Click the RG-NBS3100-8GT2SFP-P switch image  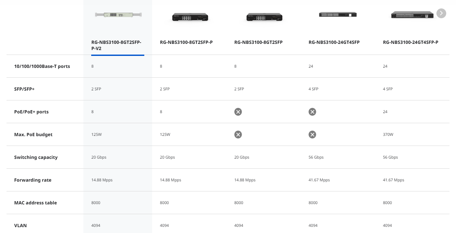(190, 17)
